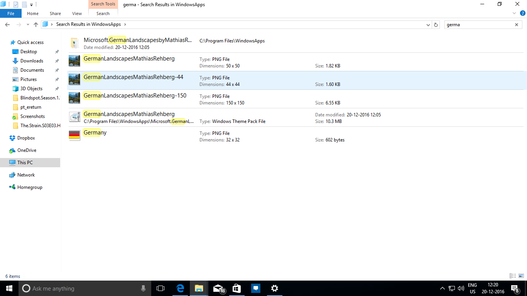Open recent locations dropdown arrow
This screenshot has height=296, width=527.
pos(28,24)
